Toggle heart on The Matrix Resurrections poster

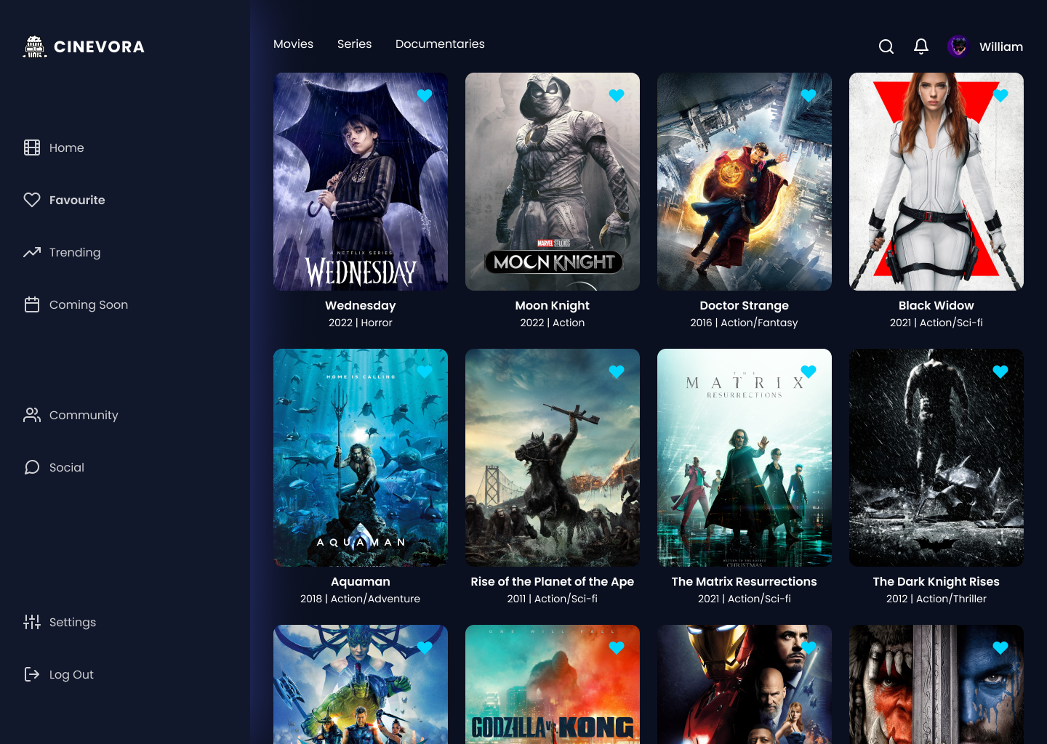[809, 371]
